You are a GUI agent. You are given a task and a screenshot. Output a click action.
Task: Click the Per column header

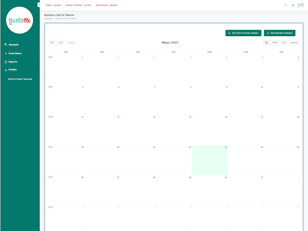(x=174, y=52)
